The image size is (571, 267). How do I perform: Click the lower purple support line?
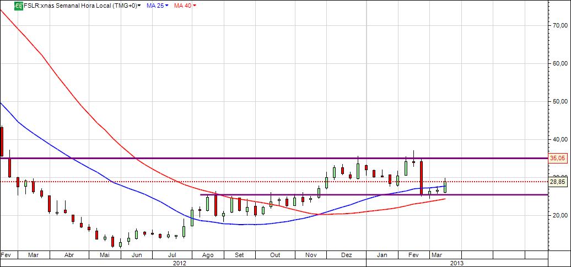[x=374, y=195]
